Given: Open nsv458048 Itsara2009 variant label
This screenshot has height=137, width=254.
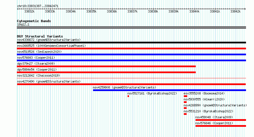Looking at the screenshot, I should point(214,117).
